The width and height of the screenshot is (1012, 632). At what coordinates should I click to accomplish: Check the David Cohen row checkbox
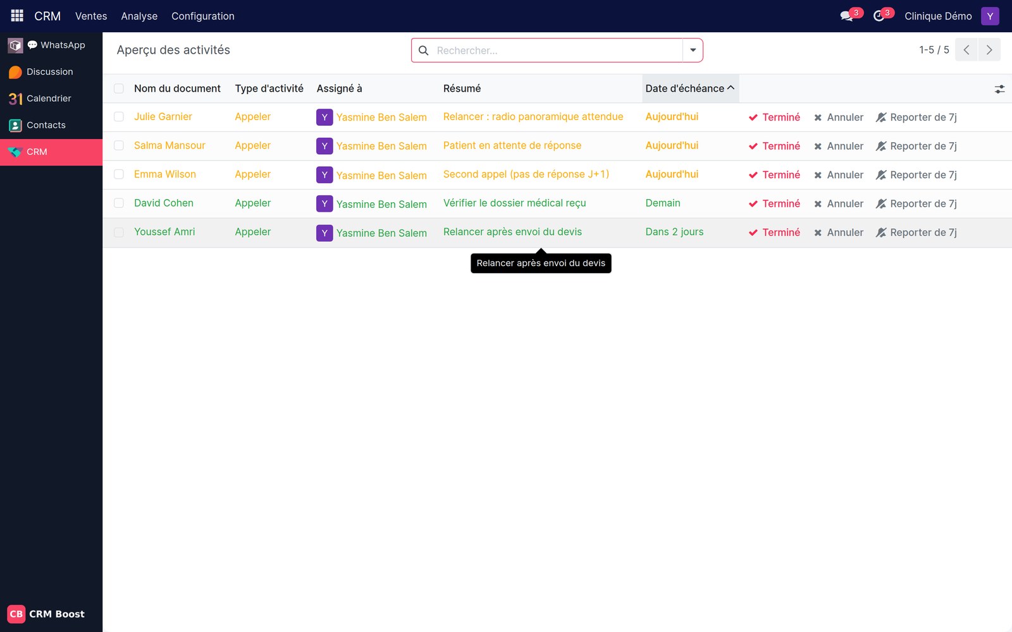pyautogui.click(x=119, y=203)
